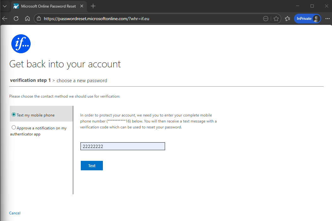Screen dimensions: 332x221
Task: Close the Microsoft Online Password Reset tab
Action: coord(82,6)
